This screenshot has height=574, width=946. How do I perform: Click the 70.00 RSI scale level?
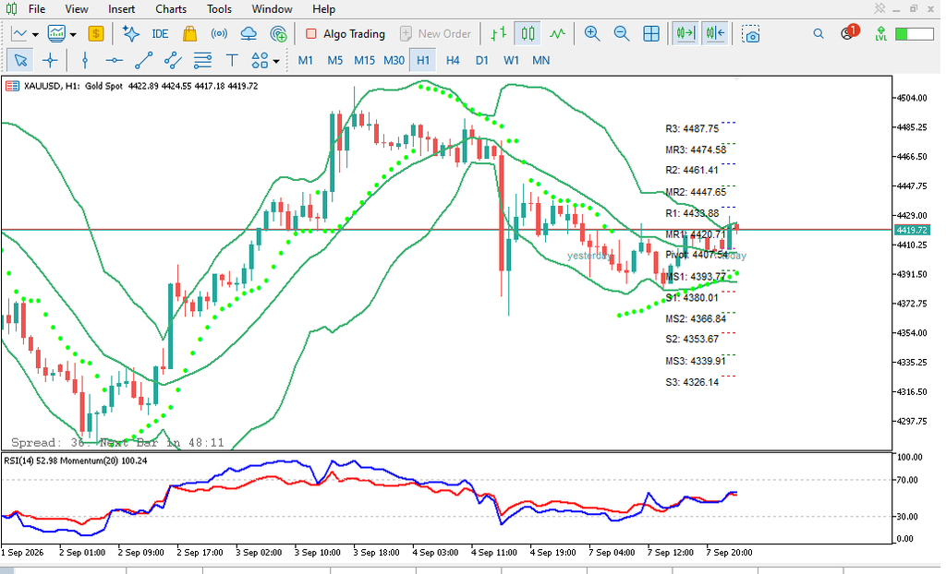pyautogui.click(x=907, y=480)
